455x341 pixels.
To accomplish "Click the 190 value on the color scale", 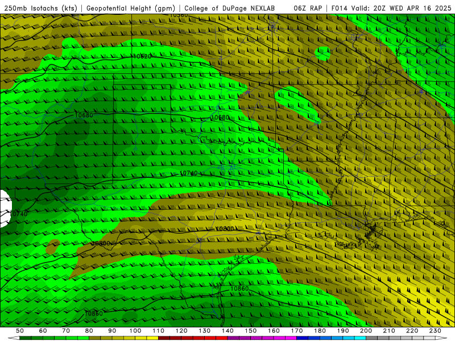I will 343,331.
